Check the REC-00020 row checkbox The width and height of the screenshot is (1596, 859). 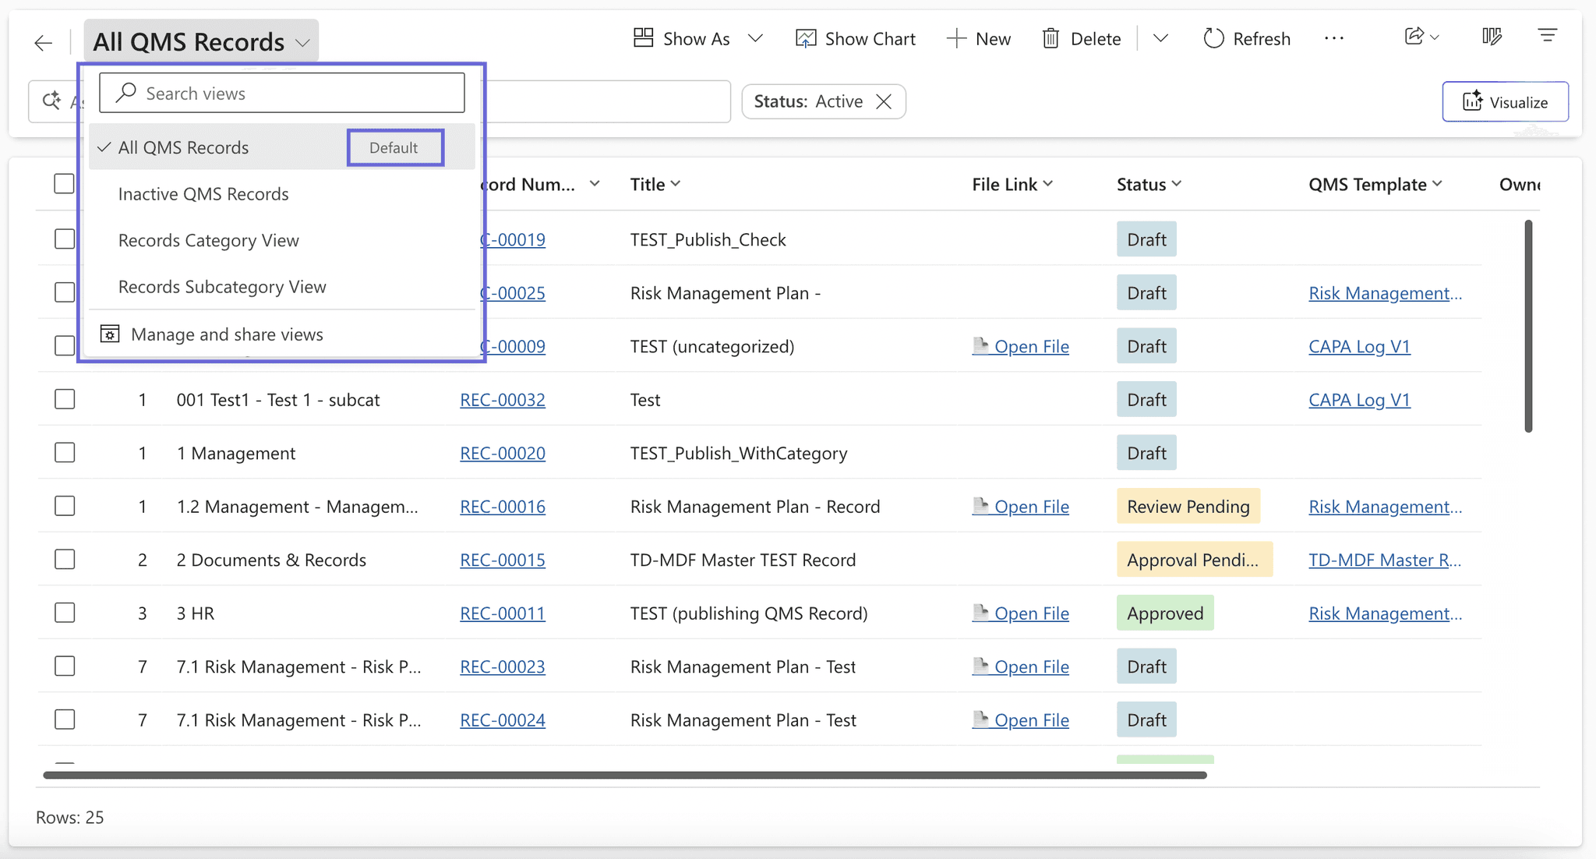click(x=65, y=452)
